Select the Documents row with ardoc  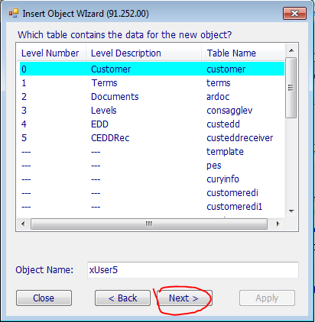click(x=152, y=97)
